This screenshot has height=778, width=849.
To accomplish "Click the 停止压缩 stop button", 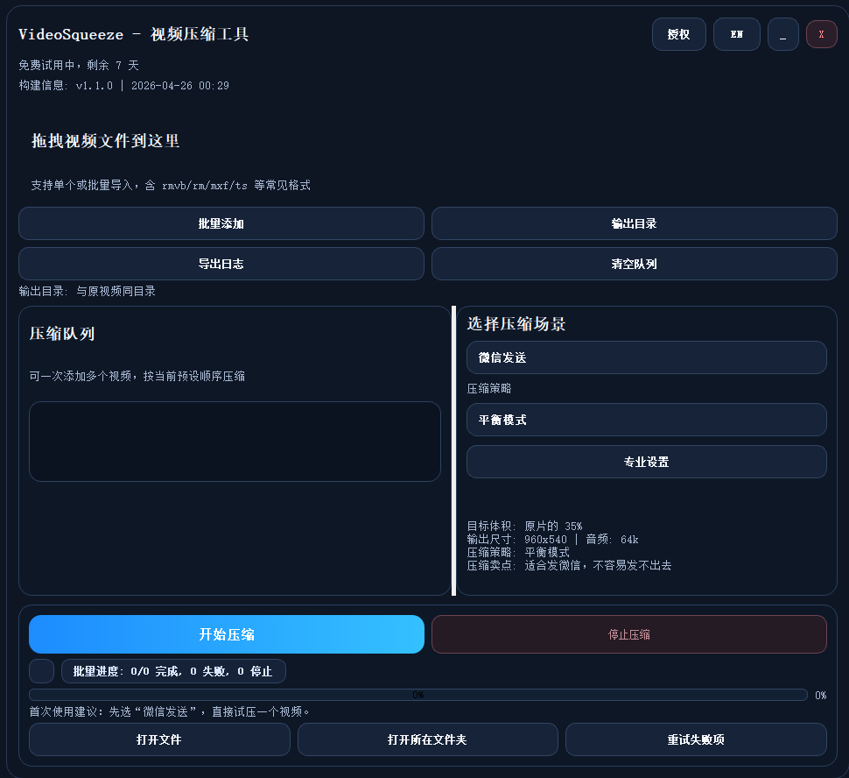I will point(629,634).
